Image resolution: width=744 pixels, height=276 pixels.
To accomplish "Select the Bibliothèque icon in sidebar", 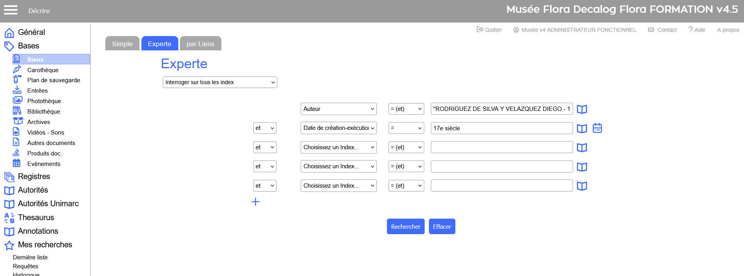I will pyautogui.click(x=17, y=111).
